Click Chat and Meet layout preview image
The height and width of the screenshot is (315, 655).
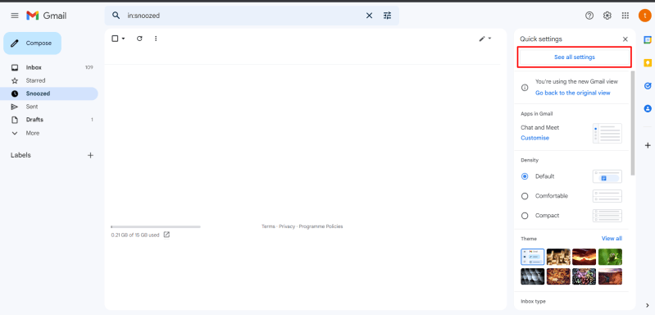point(607,133)
